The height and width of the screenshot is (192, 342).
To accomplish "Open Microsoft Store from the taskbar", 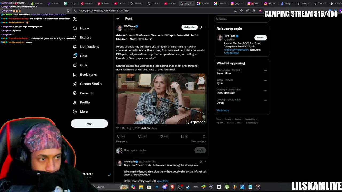I will (149, 187).
